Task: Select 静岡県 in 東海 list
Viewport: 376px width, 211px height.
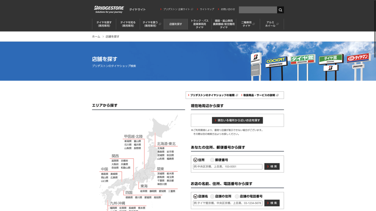Action: (x=153, y=191)
